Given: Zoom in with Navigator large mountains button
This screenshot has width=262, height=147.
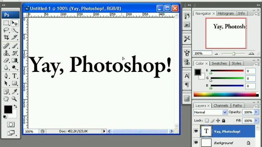Looking at the screenshot, I should (x=251, y=53).
